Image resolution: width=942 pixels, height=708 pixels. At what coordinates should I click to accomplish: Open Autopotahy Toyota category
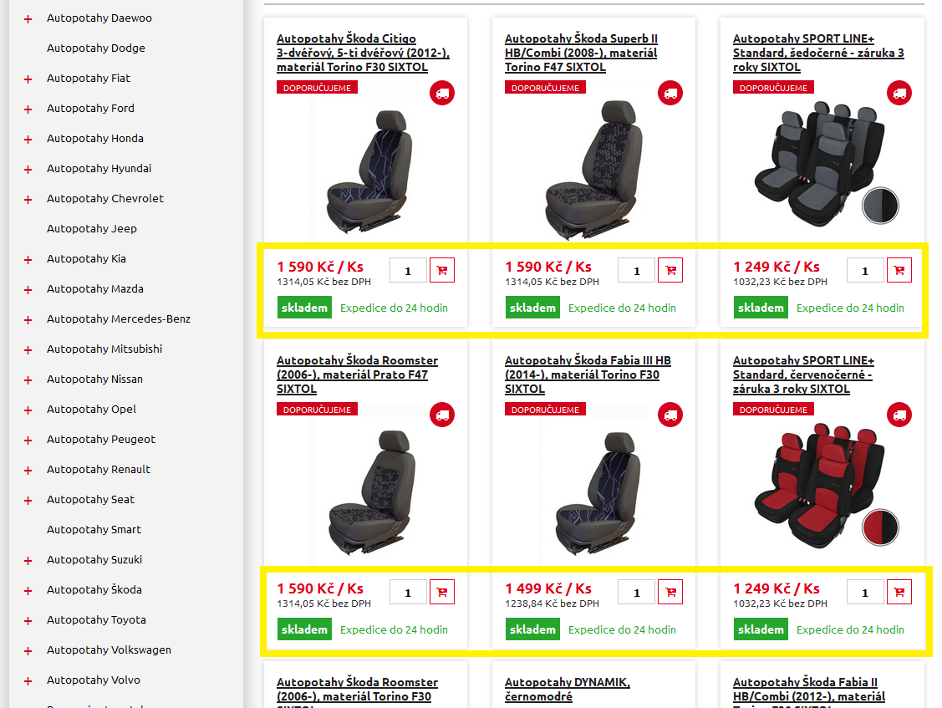point(96,619)
